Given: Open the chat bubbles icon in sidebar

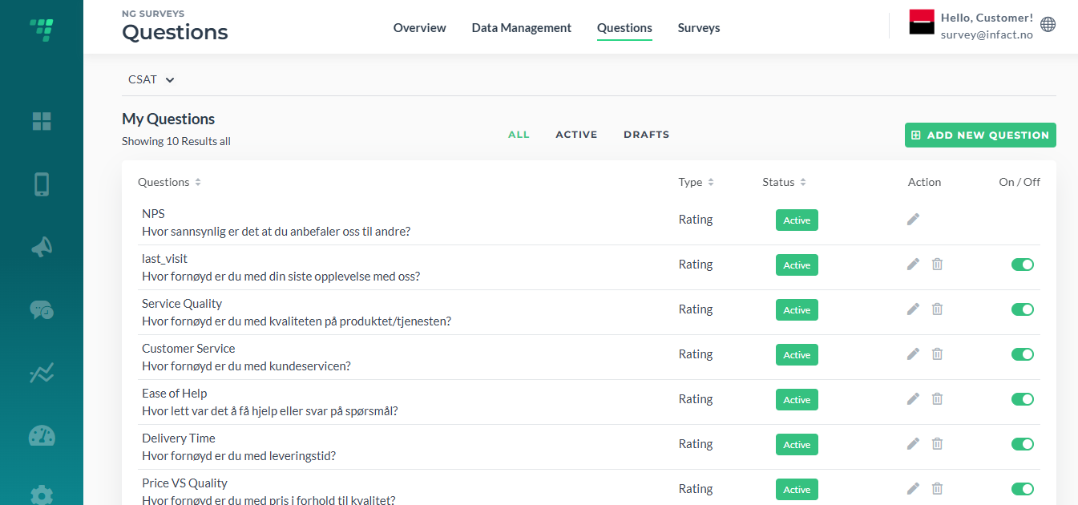Looking at the screenshot, I should (x=42, y=310).
